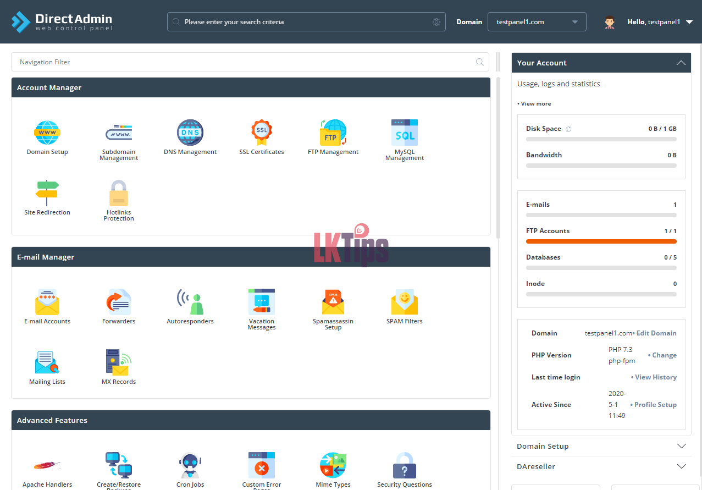Open SSL Certificates

point(262,133)
